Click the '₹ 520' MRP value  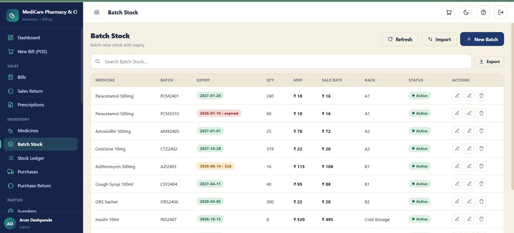tap(299, 220)
